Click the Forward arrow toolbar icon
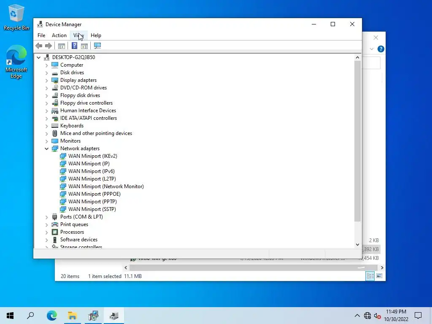This screenshot has height=324, width=432. [x=49, y=46]
